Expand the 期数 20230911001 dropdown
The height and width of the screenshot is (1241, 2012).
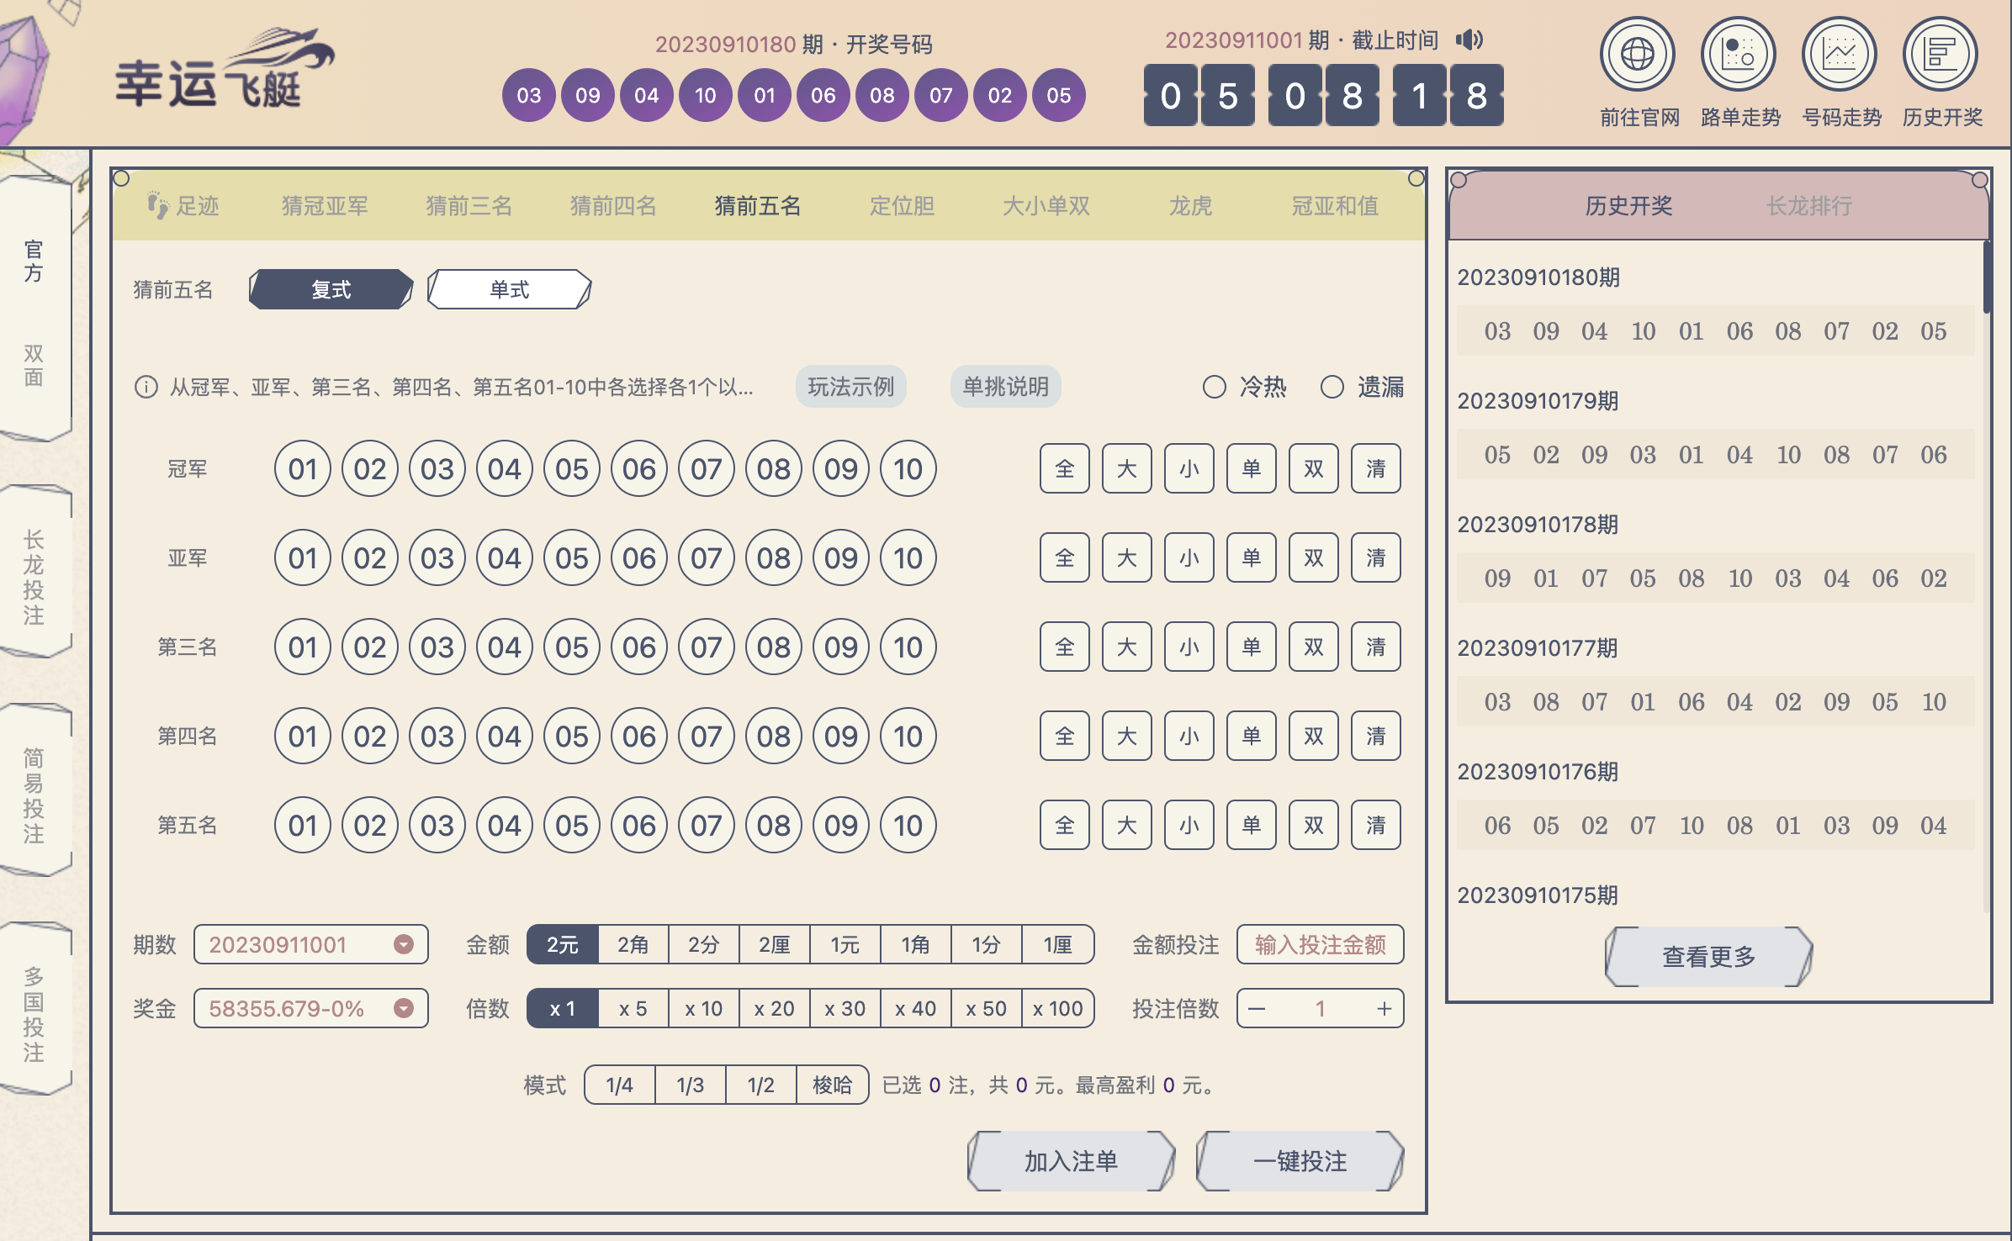311,944
